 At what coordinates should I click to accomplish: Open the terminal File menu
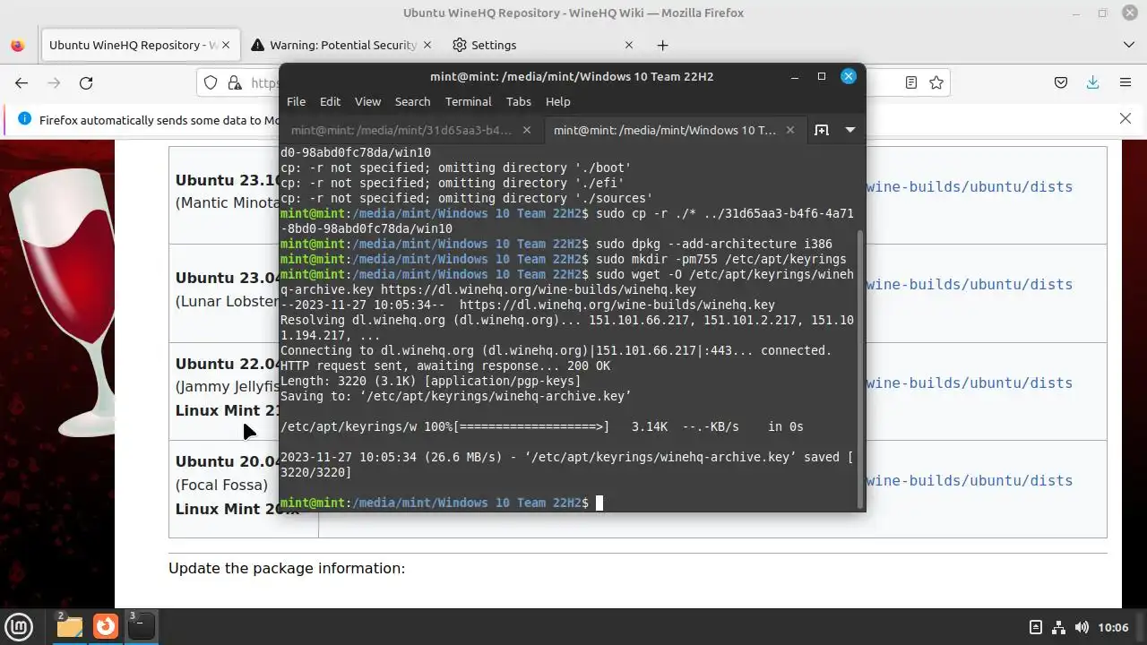pos(296,101)
